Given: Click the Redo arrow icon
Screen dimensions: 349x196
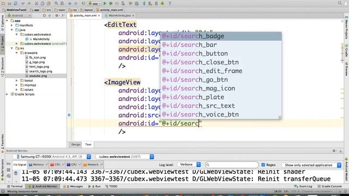Looking at the screenshot, I should (x=29, y=3).
